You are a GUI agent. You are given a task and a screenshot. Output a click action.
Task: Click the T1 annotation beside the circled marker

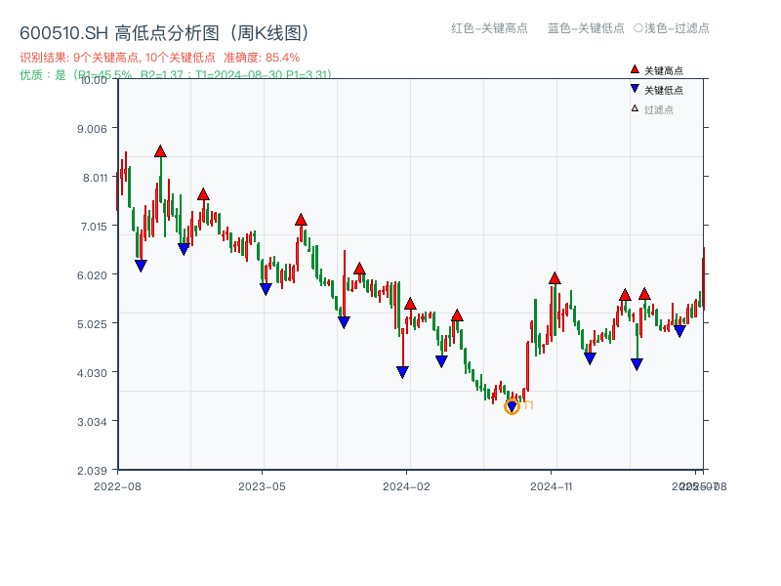(x=527, y=403)
